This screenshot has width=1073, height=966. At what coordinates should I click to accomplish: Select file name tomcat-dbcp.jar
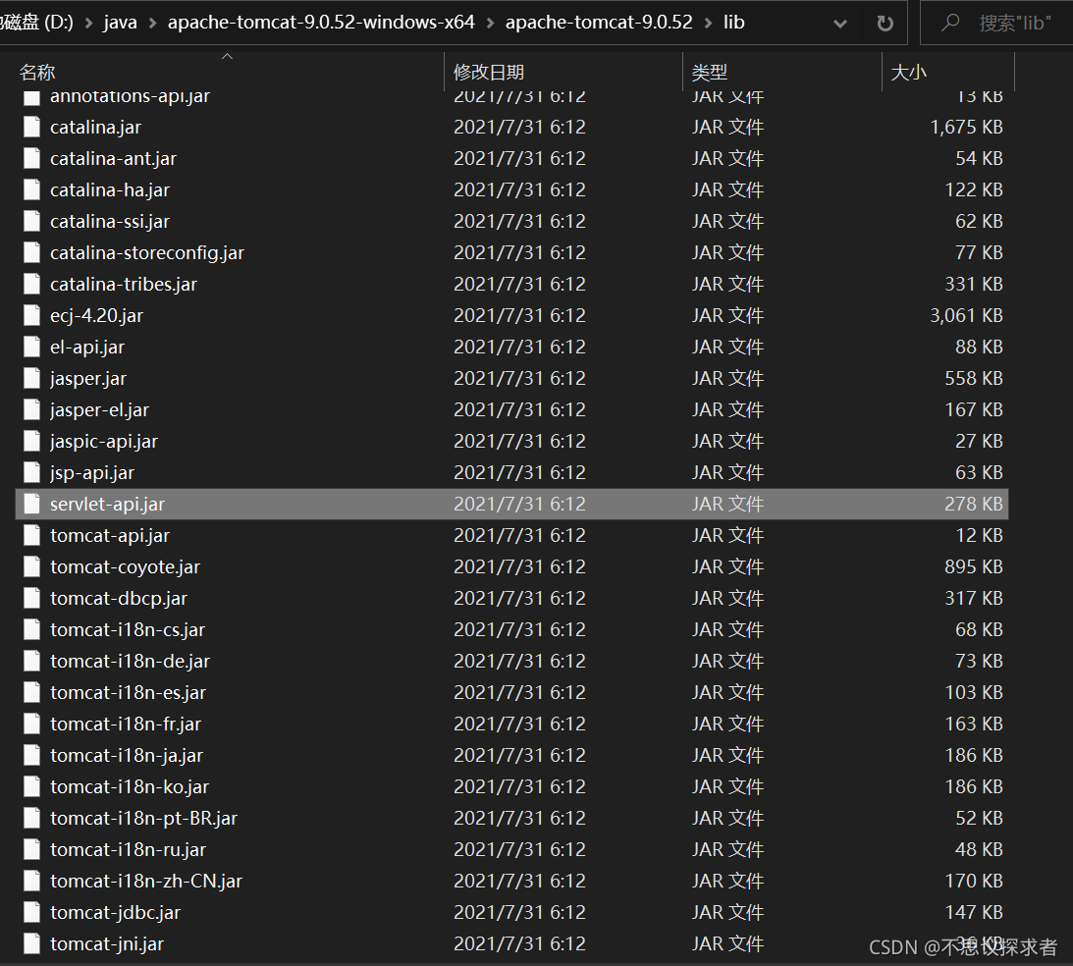tap(119, 599)
